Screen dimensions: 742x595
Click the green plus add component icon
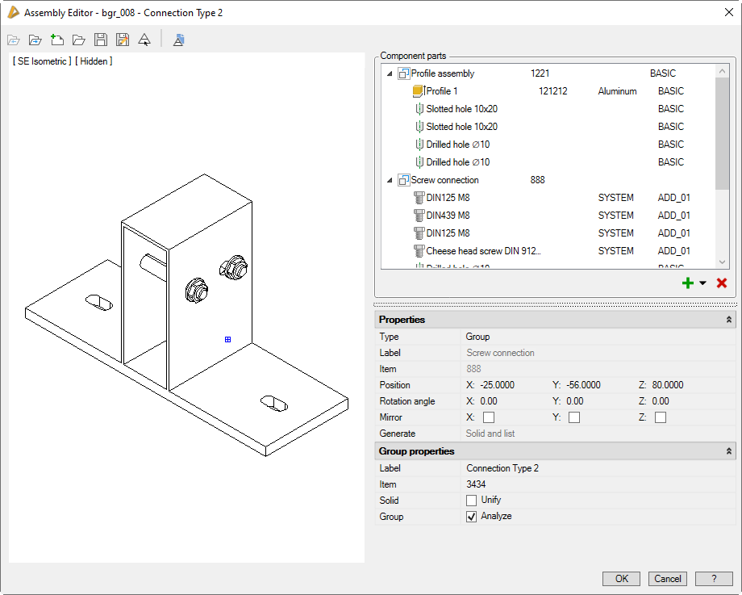(688, 283)
